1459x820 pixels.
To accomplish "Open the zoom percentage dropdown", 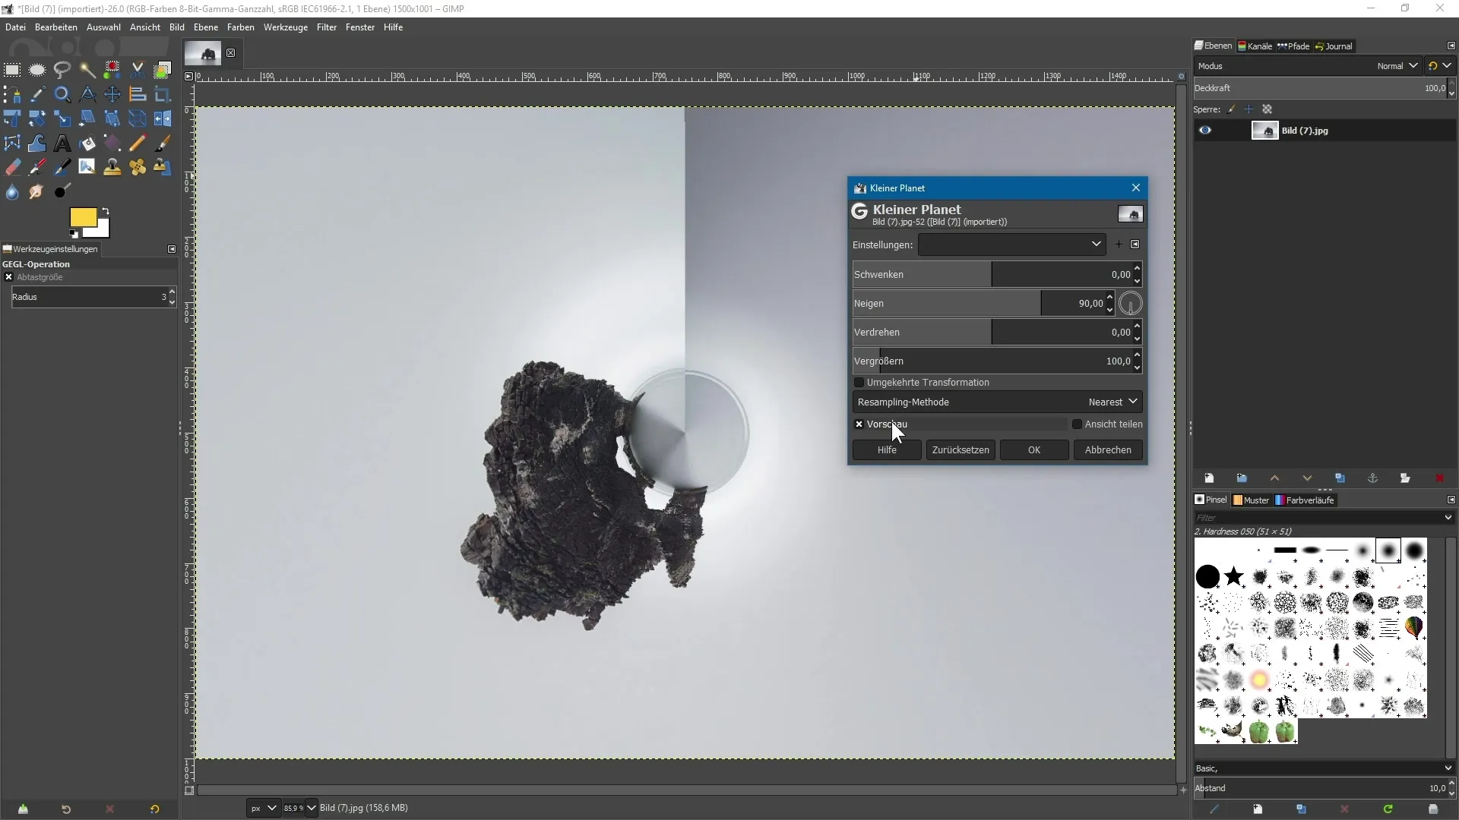I will (311, 808).
